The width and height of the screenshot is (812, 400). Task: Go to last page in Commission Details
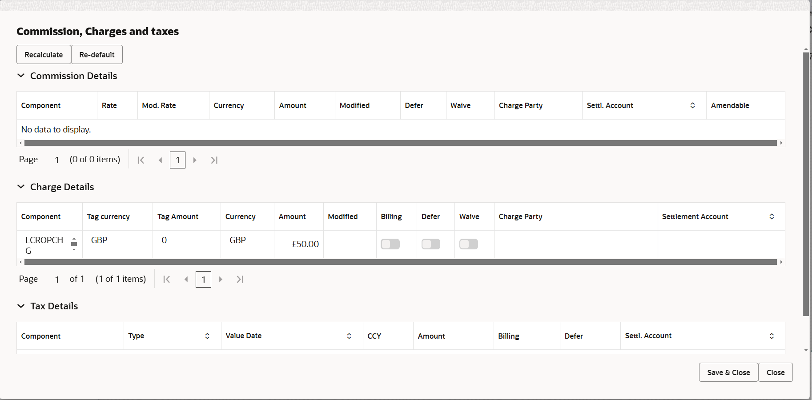[214, 160]
